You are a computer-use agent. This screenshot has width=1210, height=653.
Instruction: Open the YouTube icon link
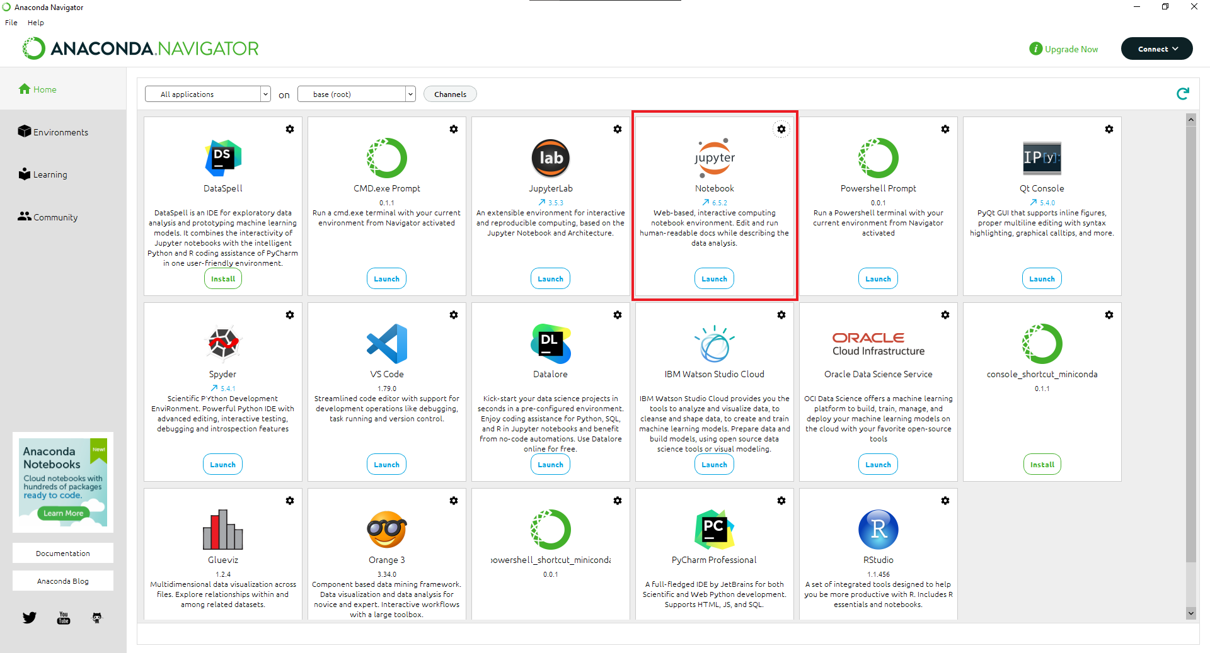64,618
